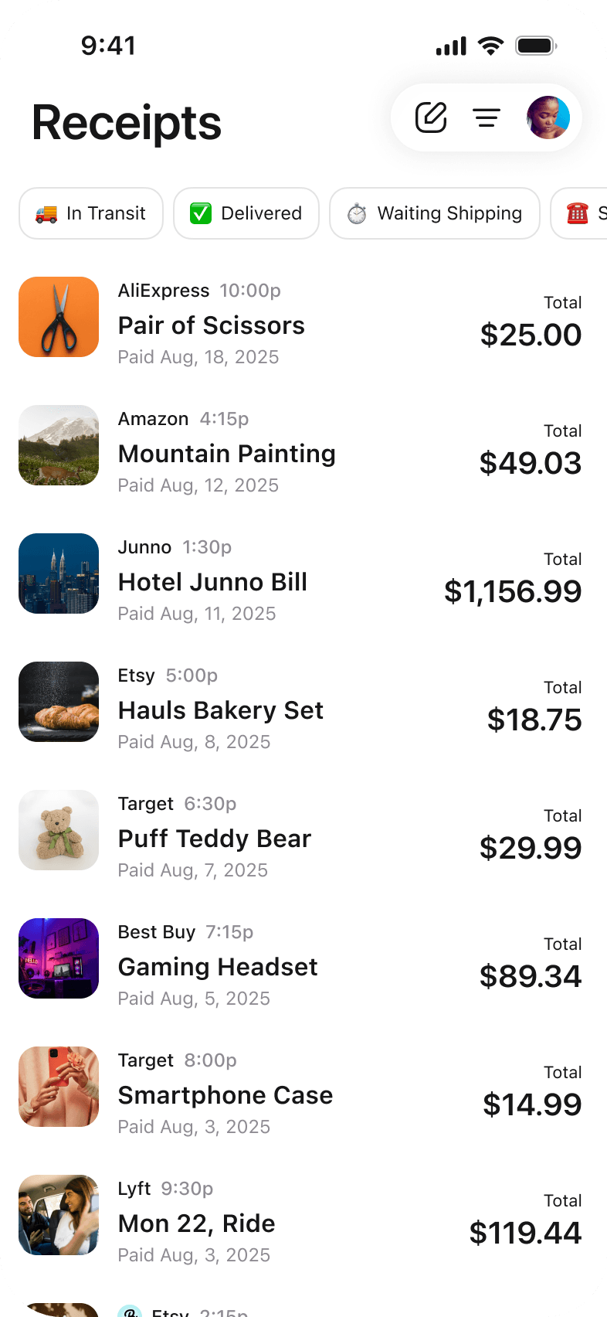
Task: Open the user profile avatar
Action: click(x=548, y=117)
